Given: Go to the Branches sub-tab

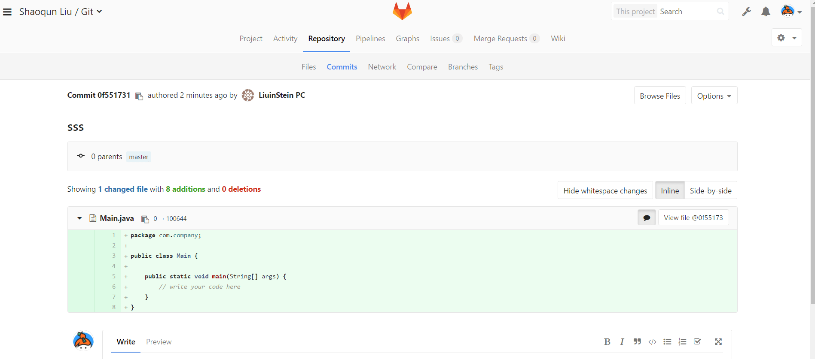Looking at the screenshot, I should 463,67.
